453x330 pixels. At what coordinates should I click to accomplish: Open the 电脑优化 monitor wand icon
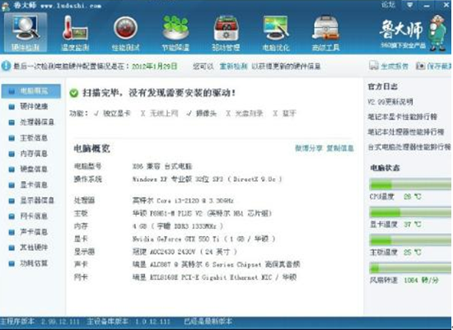pyautogui.click(x=276, y=32)
